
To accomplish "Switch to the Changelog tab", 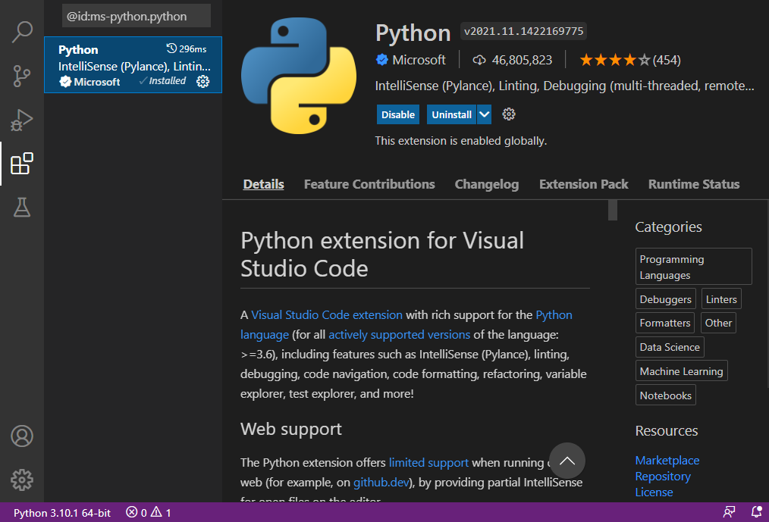I will click(486, 184).
